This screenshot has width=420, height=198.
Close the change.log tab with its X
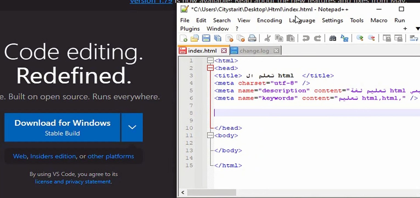click(276, 51)
